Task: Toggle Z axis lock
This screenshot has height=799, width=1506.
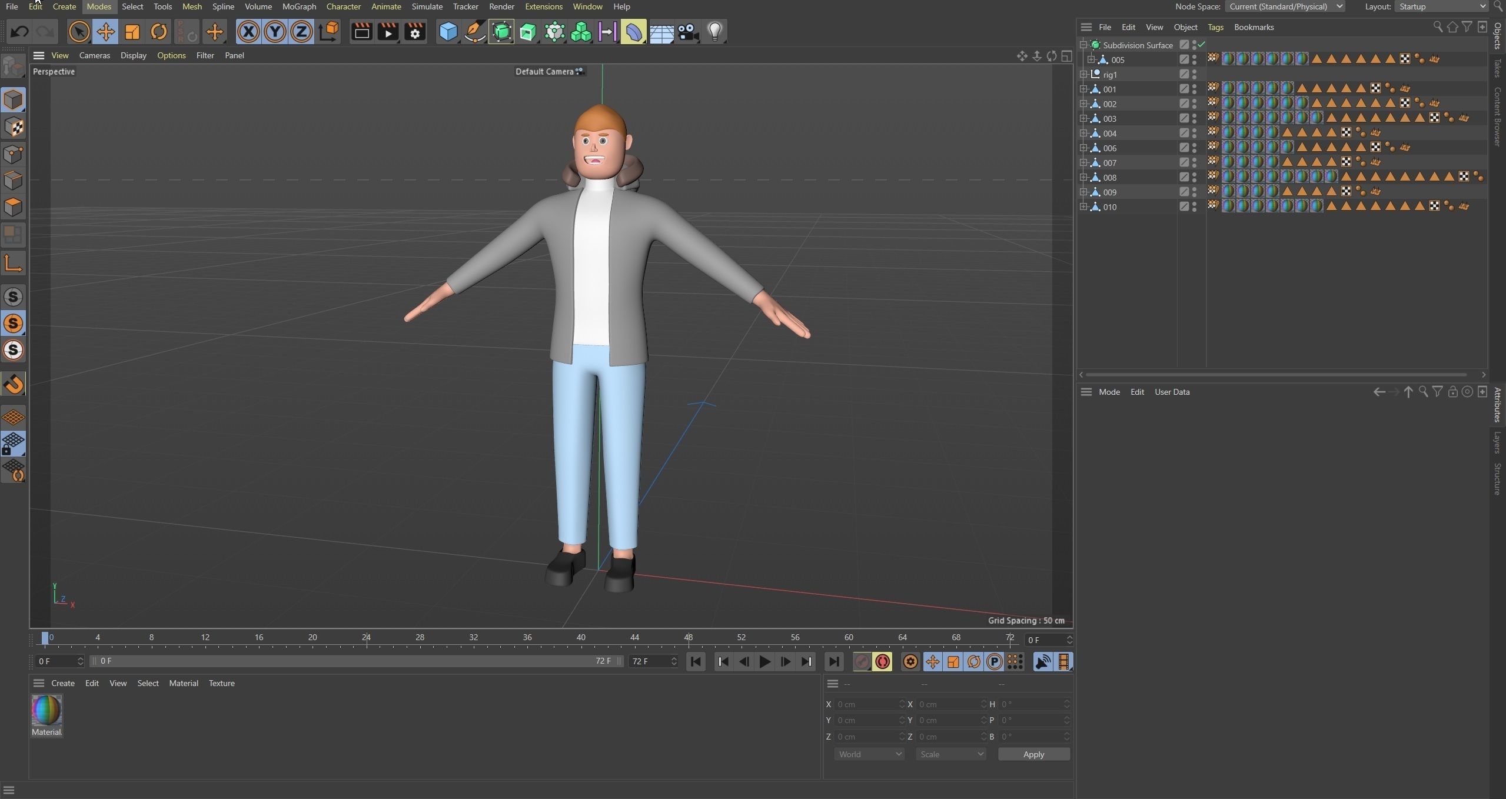Action: 301,32
